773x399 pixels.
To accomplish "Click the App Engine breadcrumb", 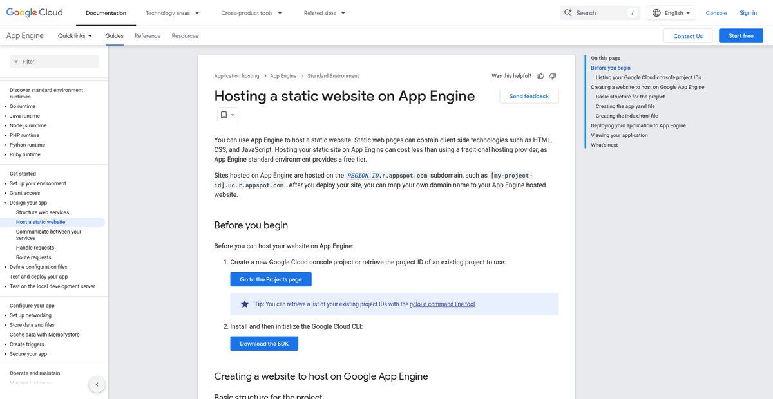I will [283, 76].
